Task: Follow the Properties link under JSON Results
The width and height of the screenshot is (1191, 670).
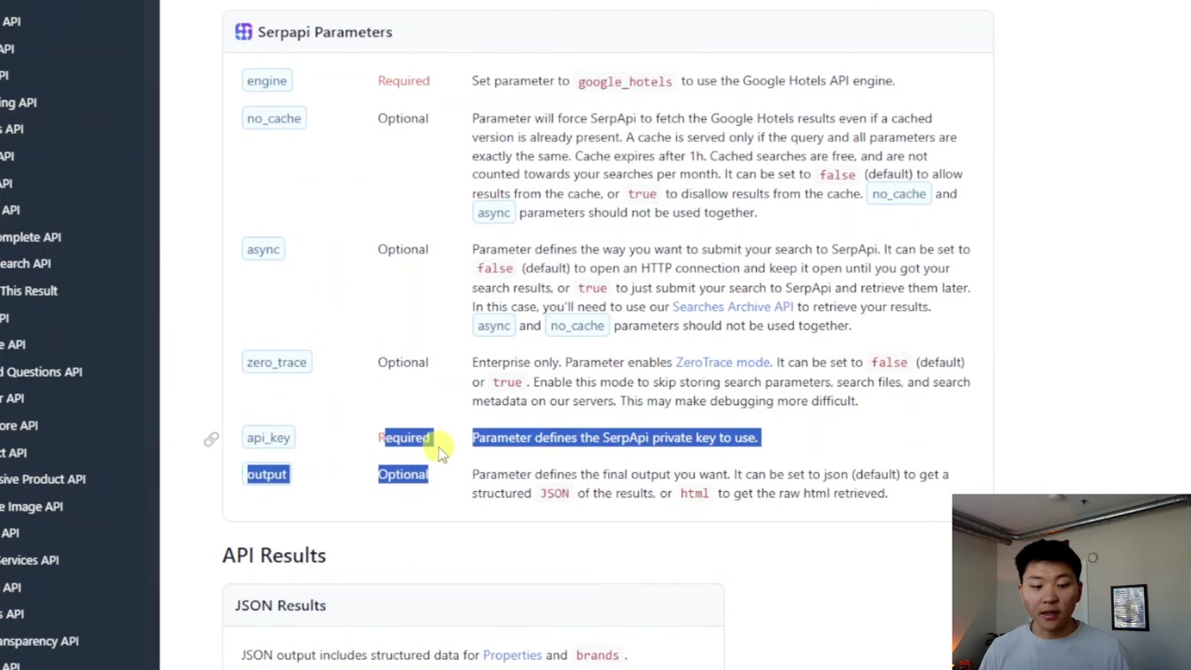Action: (x=512, y=656)
